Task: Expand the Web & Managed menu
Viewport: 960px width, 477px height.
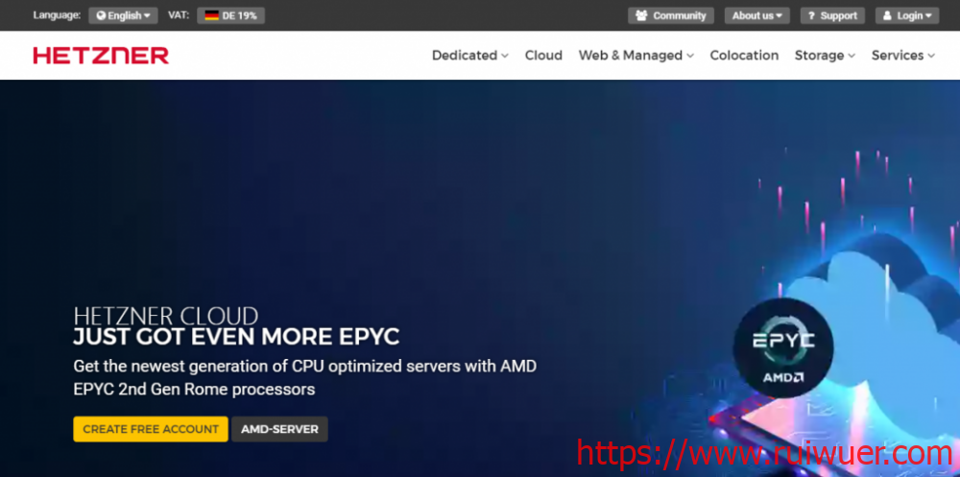Action: [x=636, y=56]
